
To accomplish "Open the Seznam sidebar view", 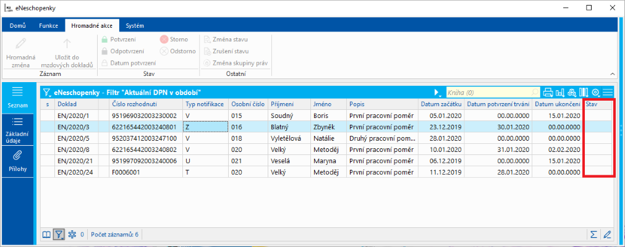I will pyautogui.click(x=17, y=98).
